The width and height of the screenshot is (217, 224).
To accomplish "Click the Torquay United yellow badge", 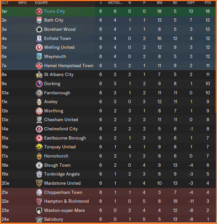I will (39, 147).
